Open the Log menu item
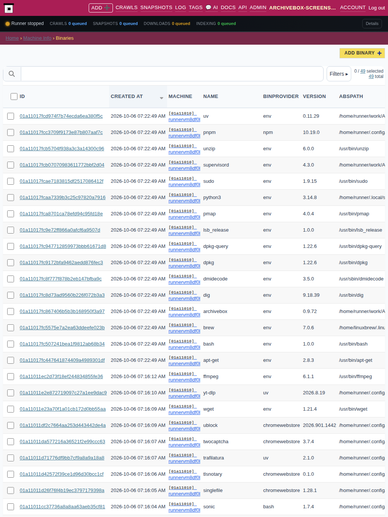 180,8
